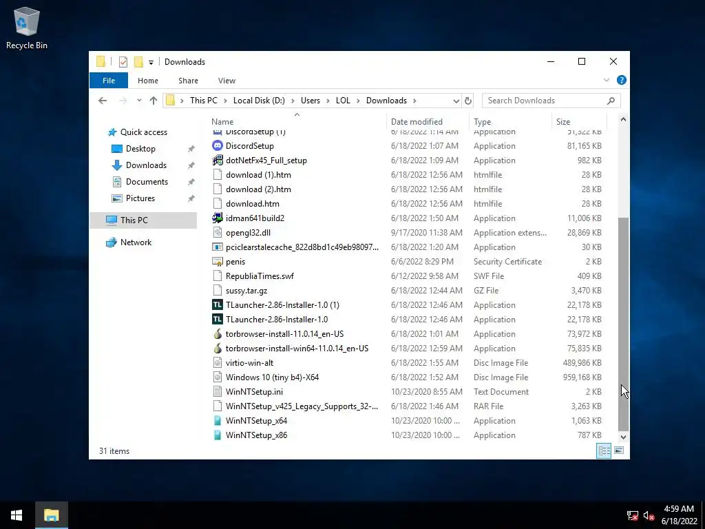Click File Explorer on the taskbar
705x529 pixels.
pyautogui.click(x=51, y=515)
